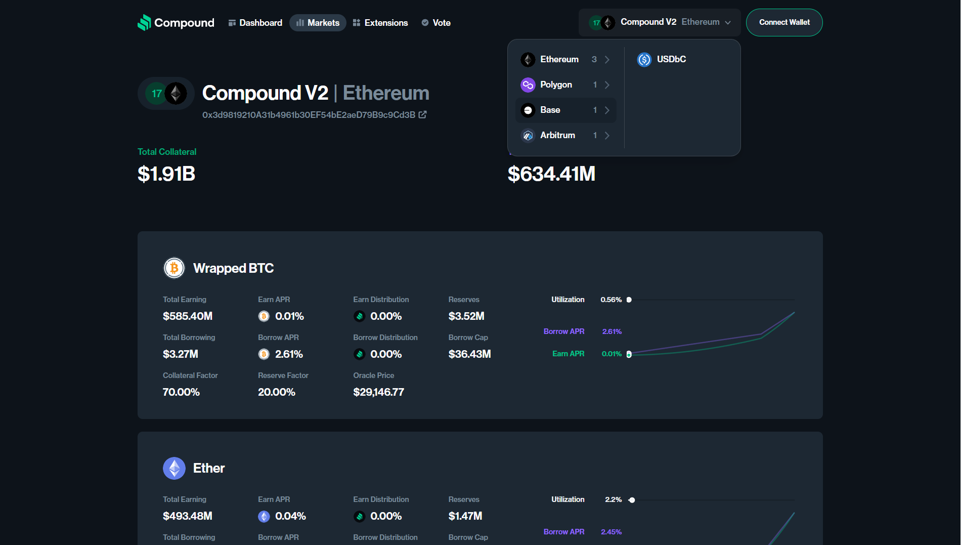Click the WBTC utilization slider handle
Viewport: 961px width, 545px height.
click(x=629, y=300)
